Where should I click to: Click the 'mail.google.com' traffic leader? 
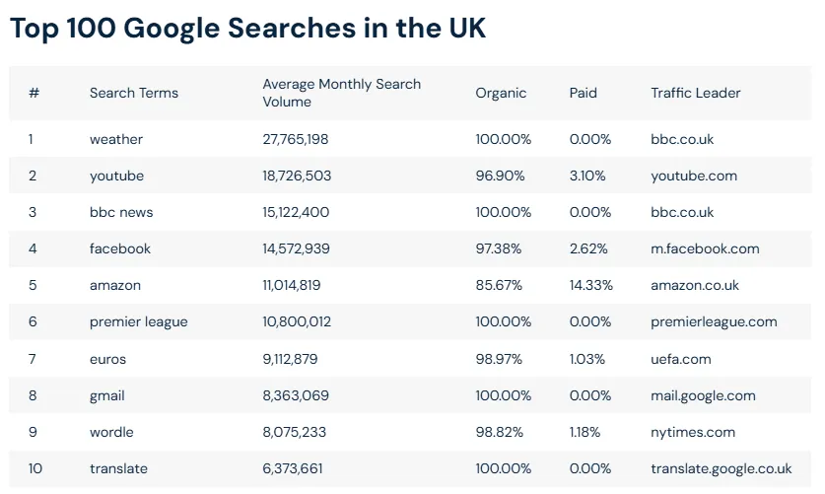coord(703,395)
